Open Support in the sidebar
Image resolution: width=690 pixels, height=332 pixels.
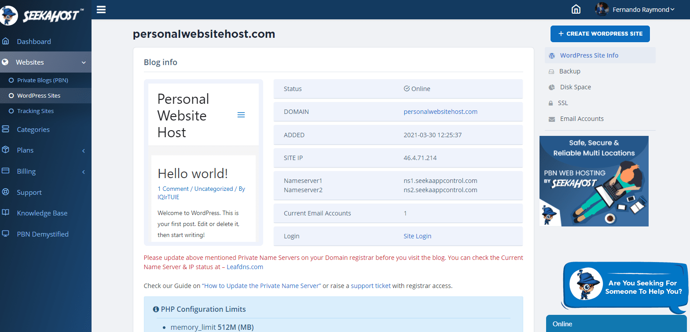tap(29, 192)
